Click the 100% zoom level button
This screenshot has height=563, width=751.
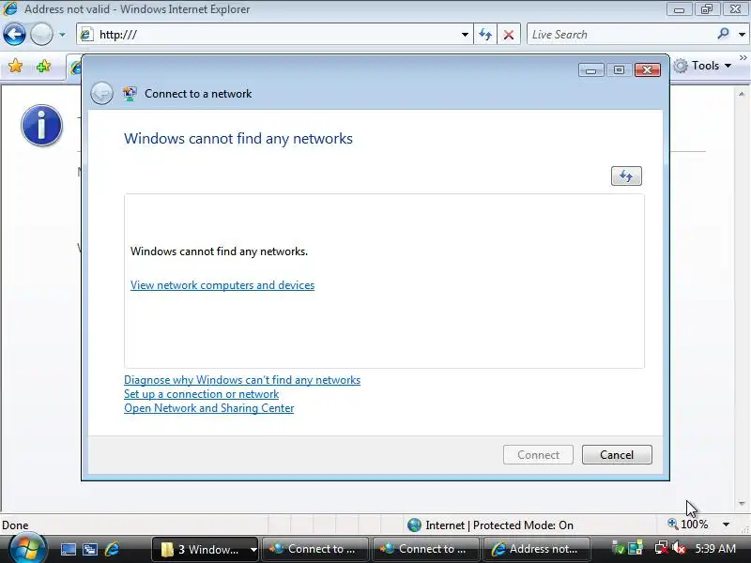688,525
